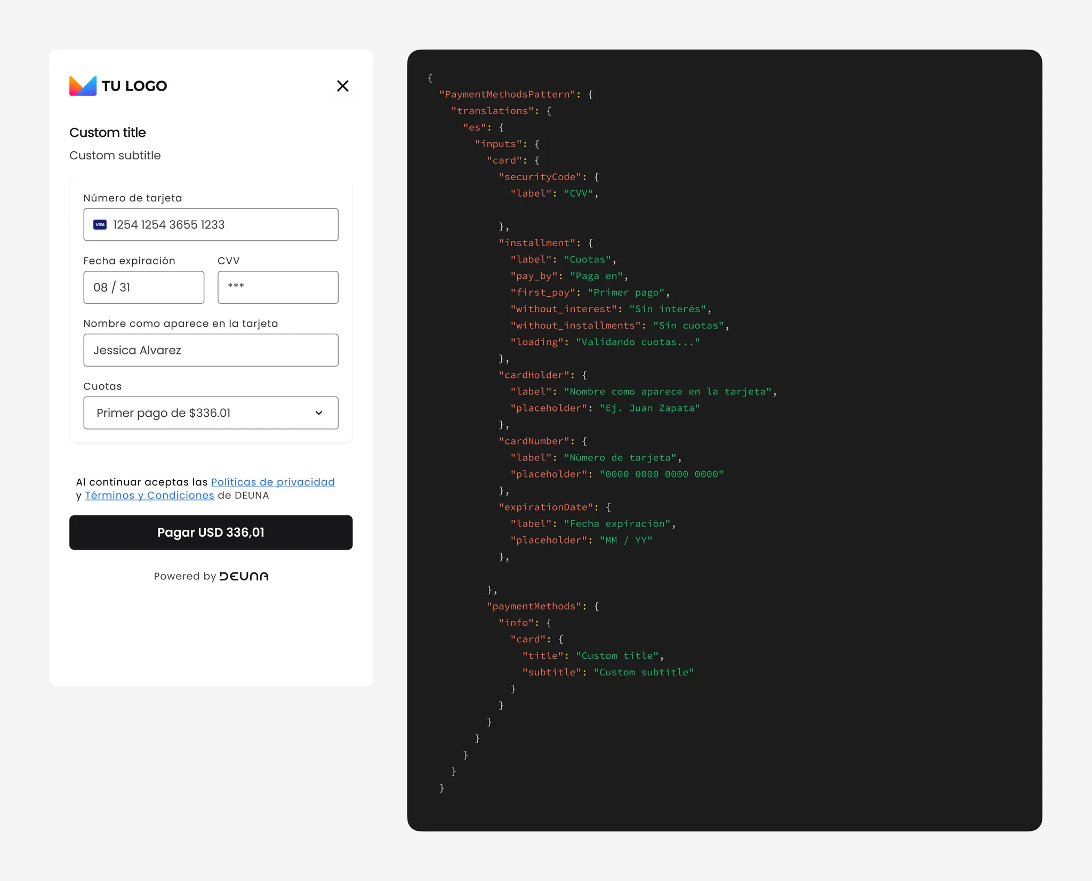Screen dimensions: 1092x881
Task: Click the "Sin interés" value in the code
Action: pyautogui.click(x=668, y=309)
